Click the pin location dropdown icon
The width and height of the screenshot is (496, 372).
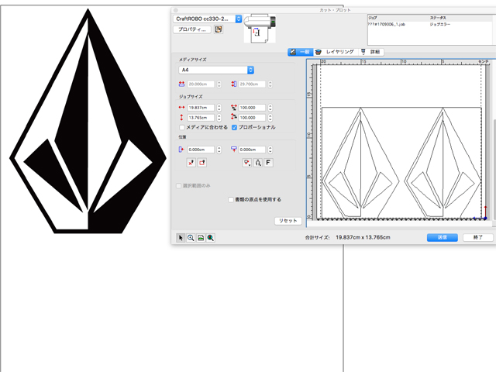pos(246,163)
